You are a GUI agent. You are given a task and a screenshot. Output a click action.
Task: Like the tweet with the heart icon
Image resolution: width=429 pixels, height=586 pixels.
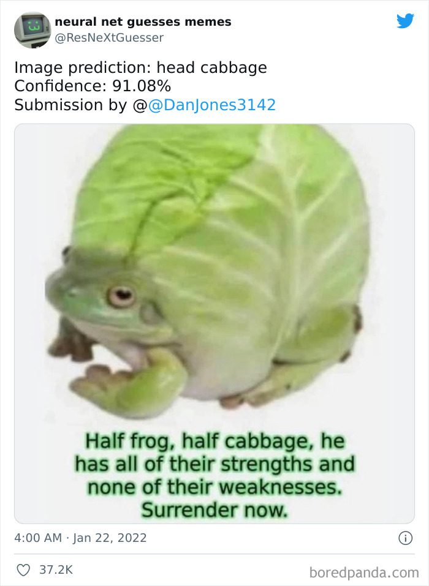(x=23, y=569)
